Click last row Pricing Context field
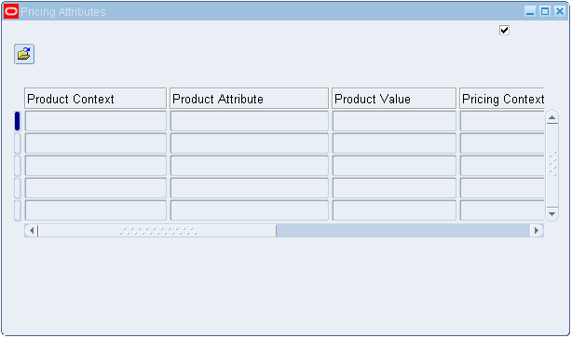 point(502,210)
